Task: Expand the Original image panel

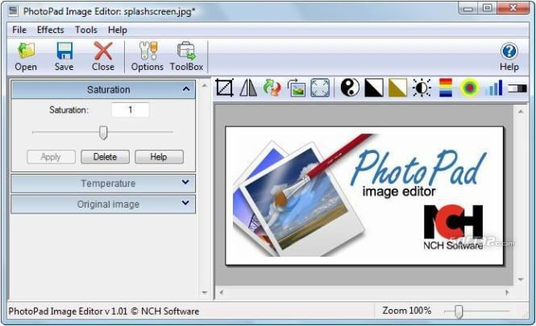Action: pos(103,204)
